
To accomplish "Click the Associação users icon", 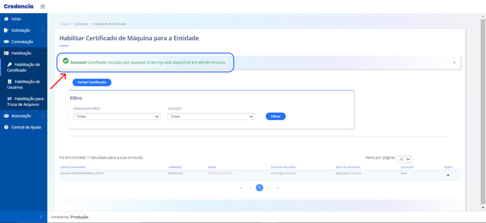I will point(6,116).
